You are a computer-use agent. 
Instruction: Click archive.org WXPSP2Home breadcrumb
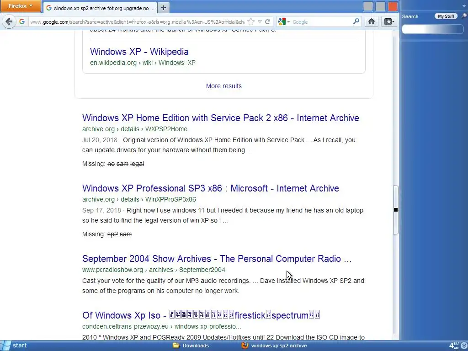click(x=135, y=129)
